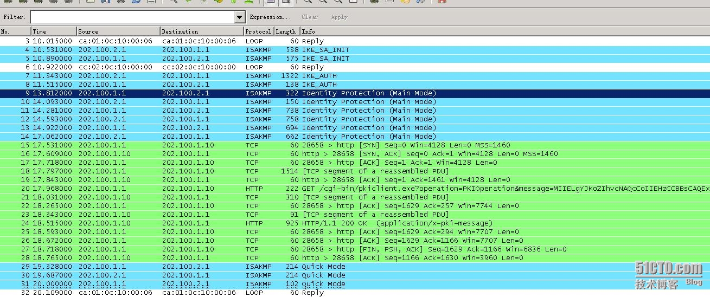The image size is (710, 297).
Task: Select packet 17 ACK Seq=1 Ack=1 row
Action: click(355, 163)
